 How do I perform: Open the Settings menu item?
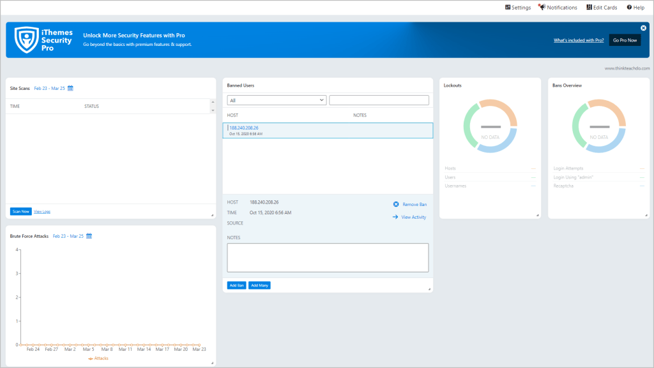pyautogui.click(x=517, y=8)
